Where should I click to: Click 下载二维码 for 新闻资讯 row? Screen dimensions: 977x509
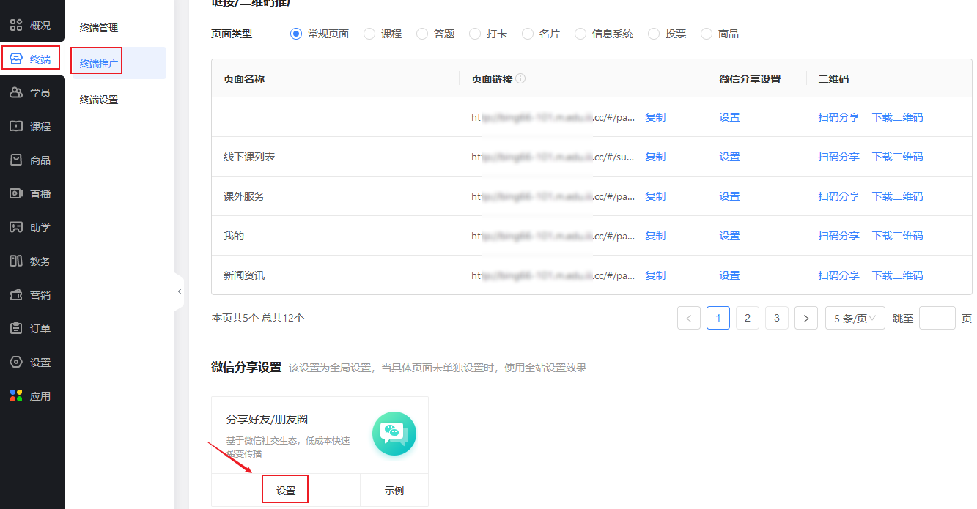point(897,275)
